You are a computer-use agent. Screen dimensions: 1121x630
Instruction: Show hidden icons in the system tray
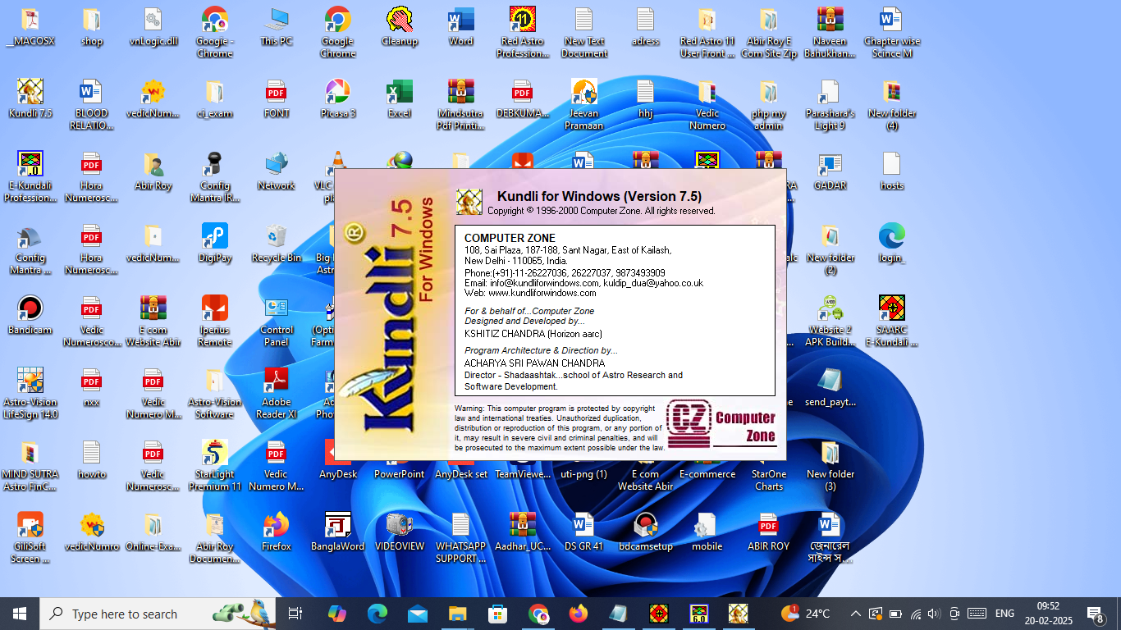855,614
